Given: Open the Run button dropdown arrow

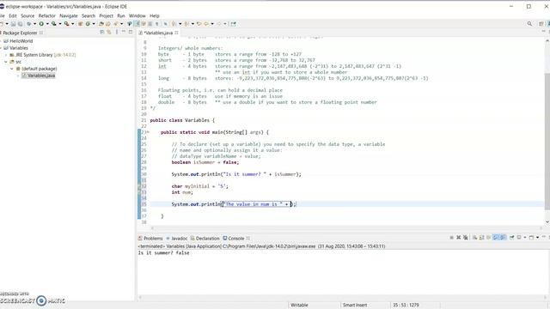Looking at the screenshot, I should click(x=47, y=24).
